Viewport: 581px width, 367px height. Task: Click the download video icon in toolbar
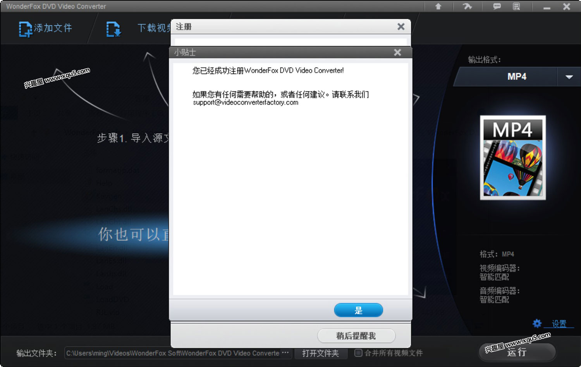(113, 29)
